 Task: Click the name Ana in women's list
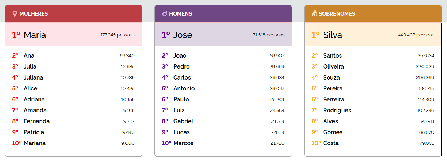29,56
